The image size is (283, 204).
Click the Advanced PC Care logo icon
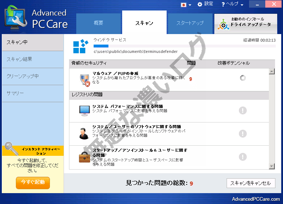[x=16, y=18]
